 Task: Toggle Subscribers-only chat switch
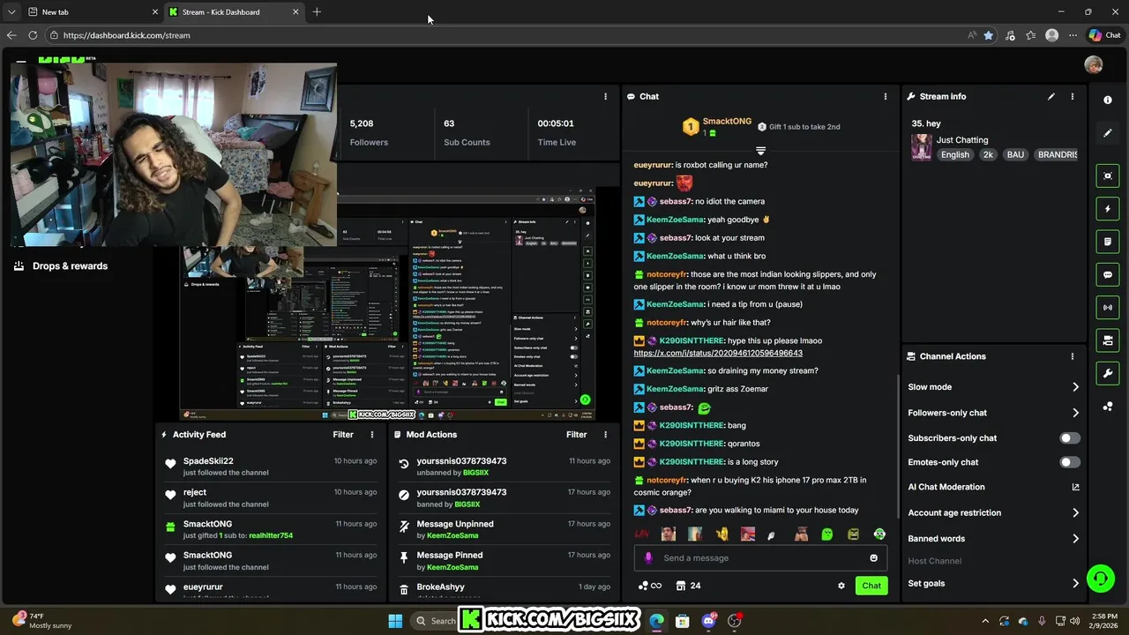pos(1069,438)
